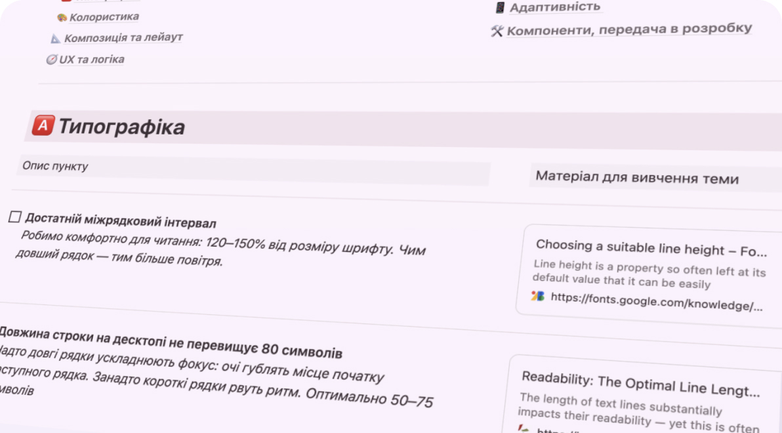Image resolution: width=782 pixels, height=433 pixels.
Task: Jump to the Адаптивність section link
Action: point(555,7)
